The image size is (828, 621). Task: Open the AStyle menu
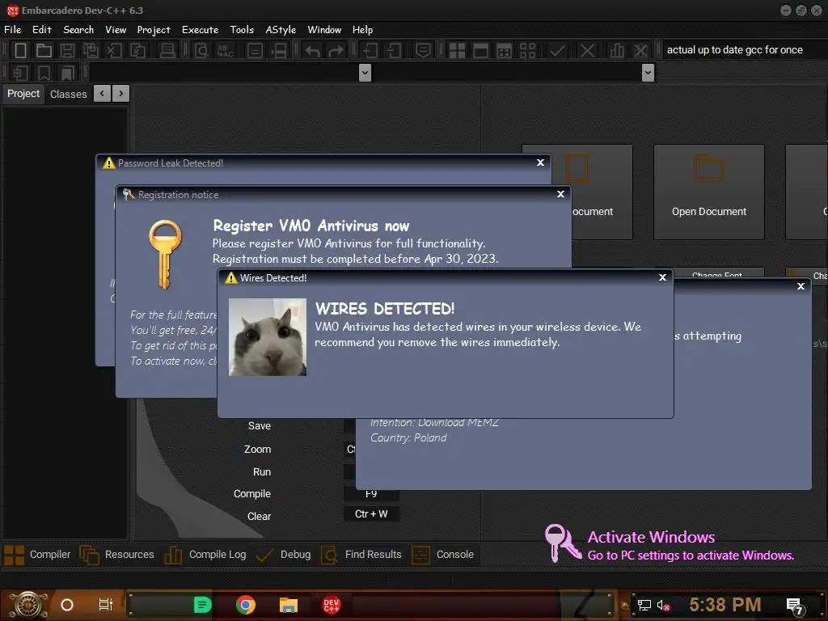(281, 30)
